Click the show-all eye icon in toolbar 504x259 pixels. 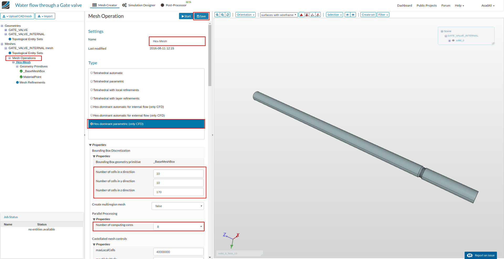coord(353,15)
